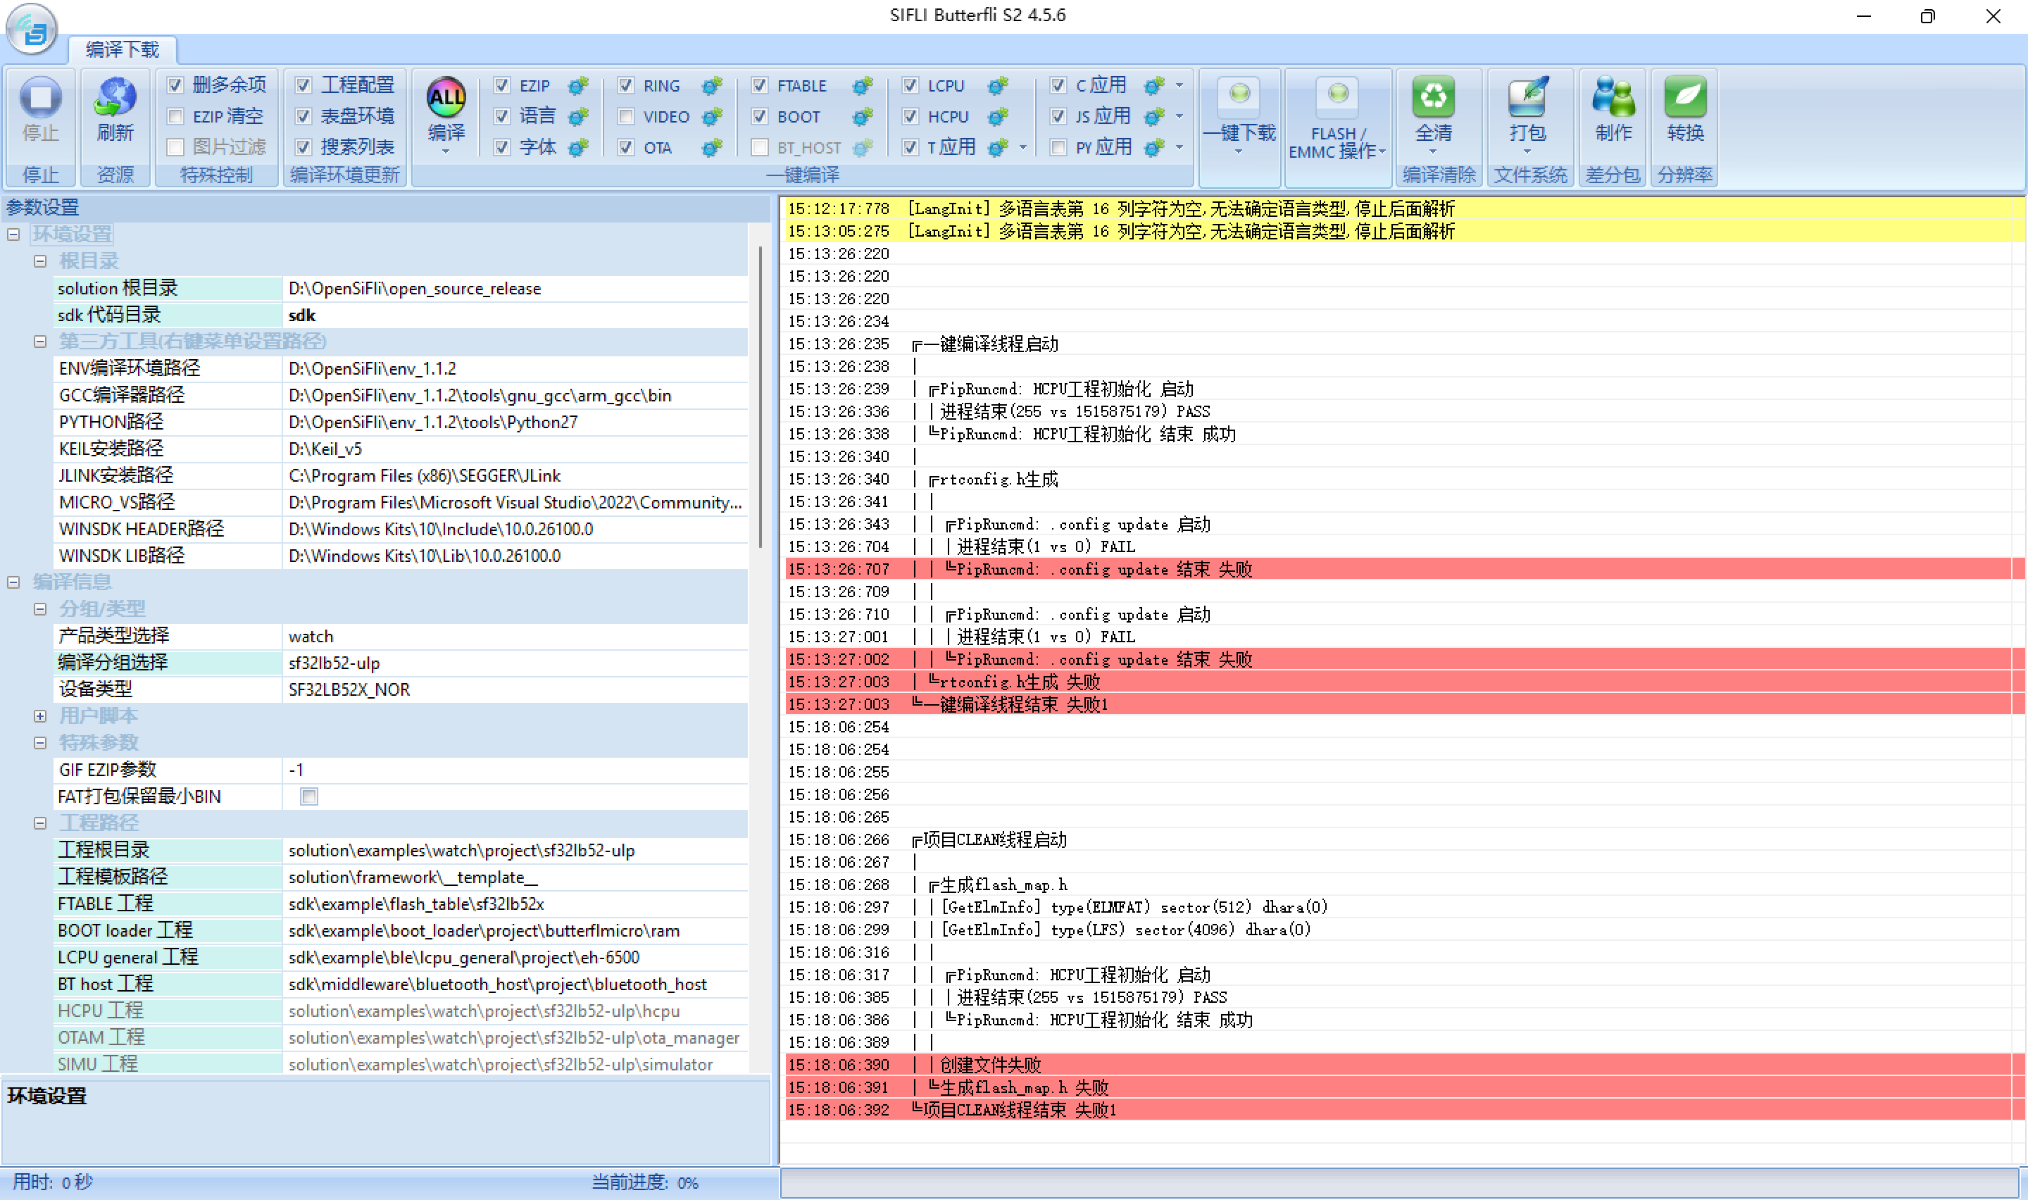2028x1200 pixels.
Task: Click the clean all (全清) recycle icon
Action: click(1432, 98)
